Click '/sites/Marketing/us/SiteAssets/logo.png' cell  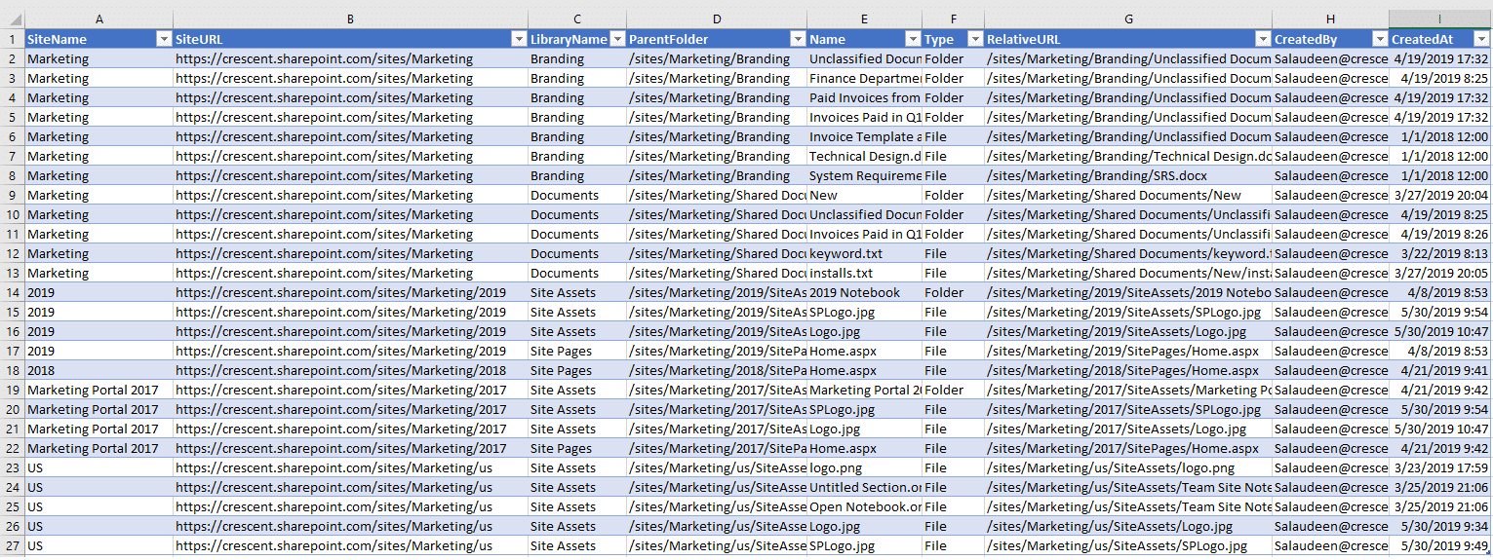pyautogui.click(x=1128, y=467)
